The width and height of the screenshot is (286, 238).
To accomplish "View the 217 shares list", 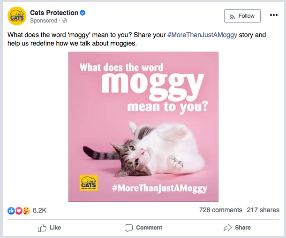I will pos(263,210).
